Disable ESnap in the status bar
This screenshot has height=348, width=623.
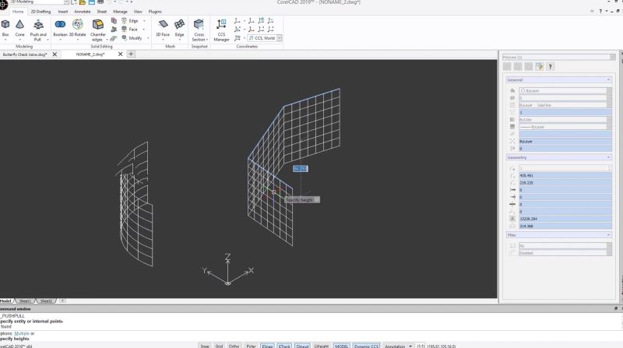pos(267,346)
